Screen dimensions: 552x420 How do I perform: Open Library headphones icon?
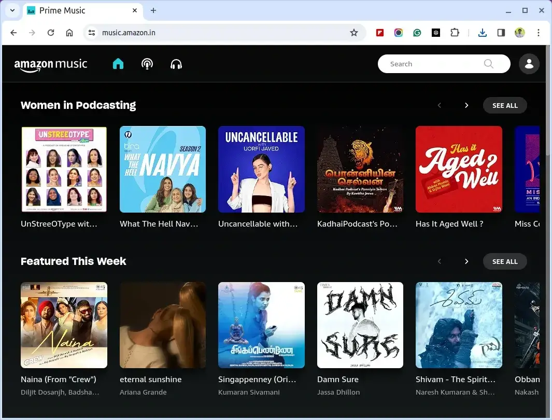coord(176,64)
